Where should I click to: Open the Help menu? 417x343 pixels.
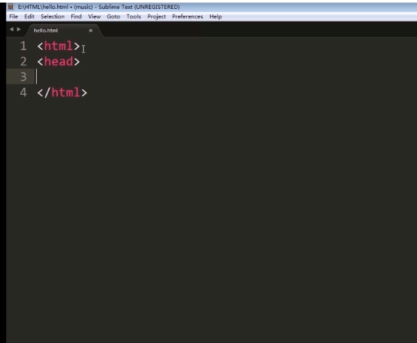215,17
